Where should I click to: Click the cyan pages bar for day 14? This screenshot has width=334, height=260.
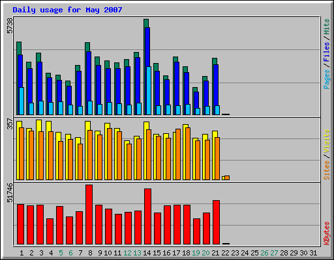149,90
